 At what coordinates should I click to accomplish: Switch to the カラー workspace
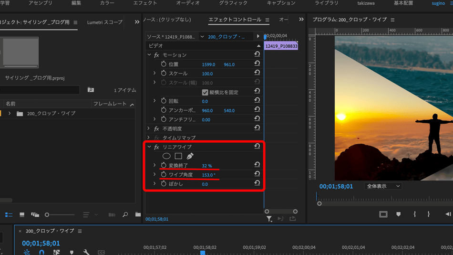coord(107,3)
